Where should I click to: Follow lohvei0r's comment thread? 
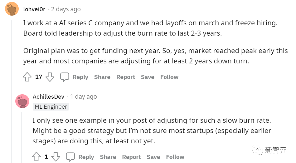(169, 77)
